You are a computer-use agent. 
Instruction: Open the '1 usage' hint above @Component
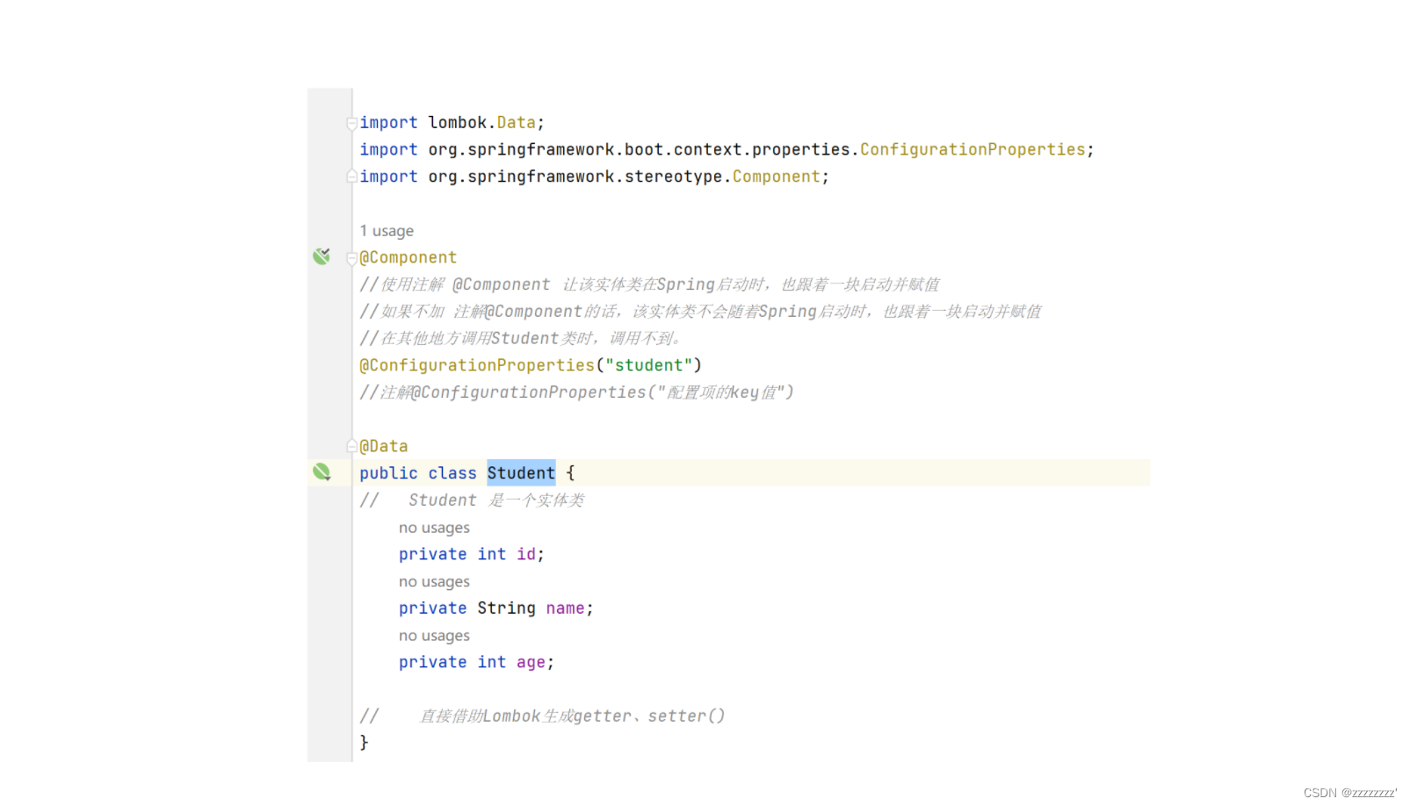tap(387, 231)
